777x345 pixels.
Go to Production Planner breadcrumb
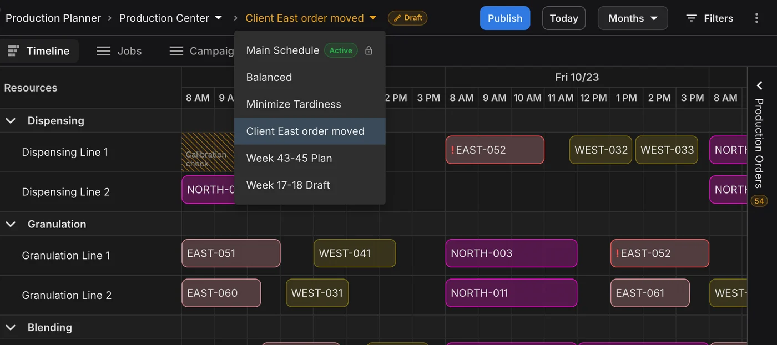pyautogui.click(x=53, y=18)
